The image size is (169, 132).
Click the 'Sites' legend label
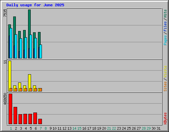[x=165, y=86]
